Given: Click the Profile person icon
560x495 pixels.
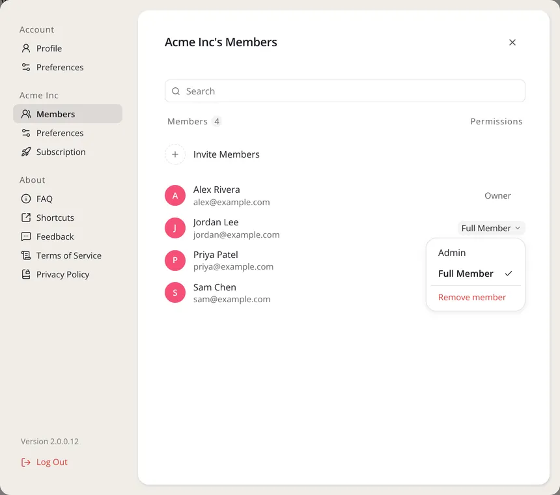Looking at the screenshot, I should tap(25, 48).
